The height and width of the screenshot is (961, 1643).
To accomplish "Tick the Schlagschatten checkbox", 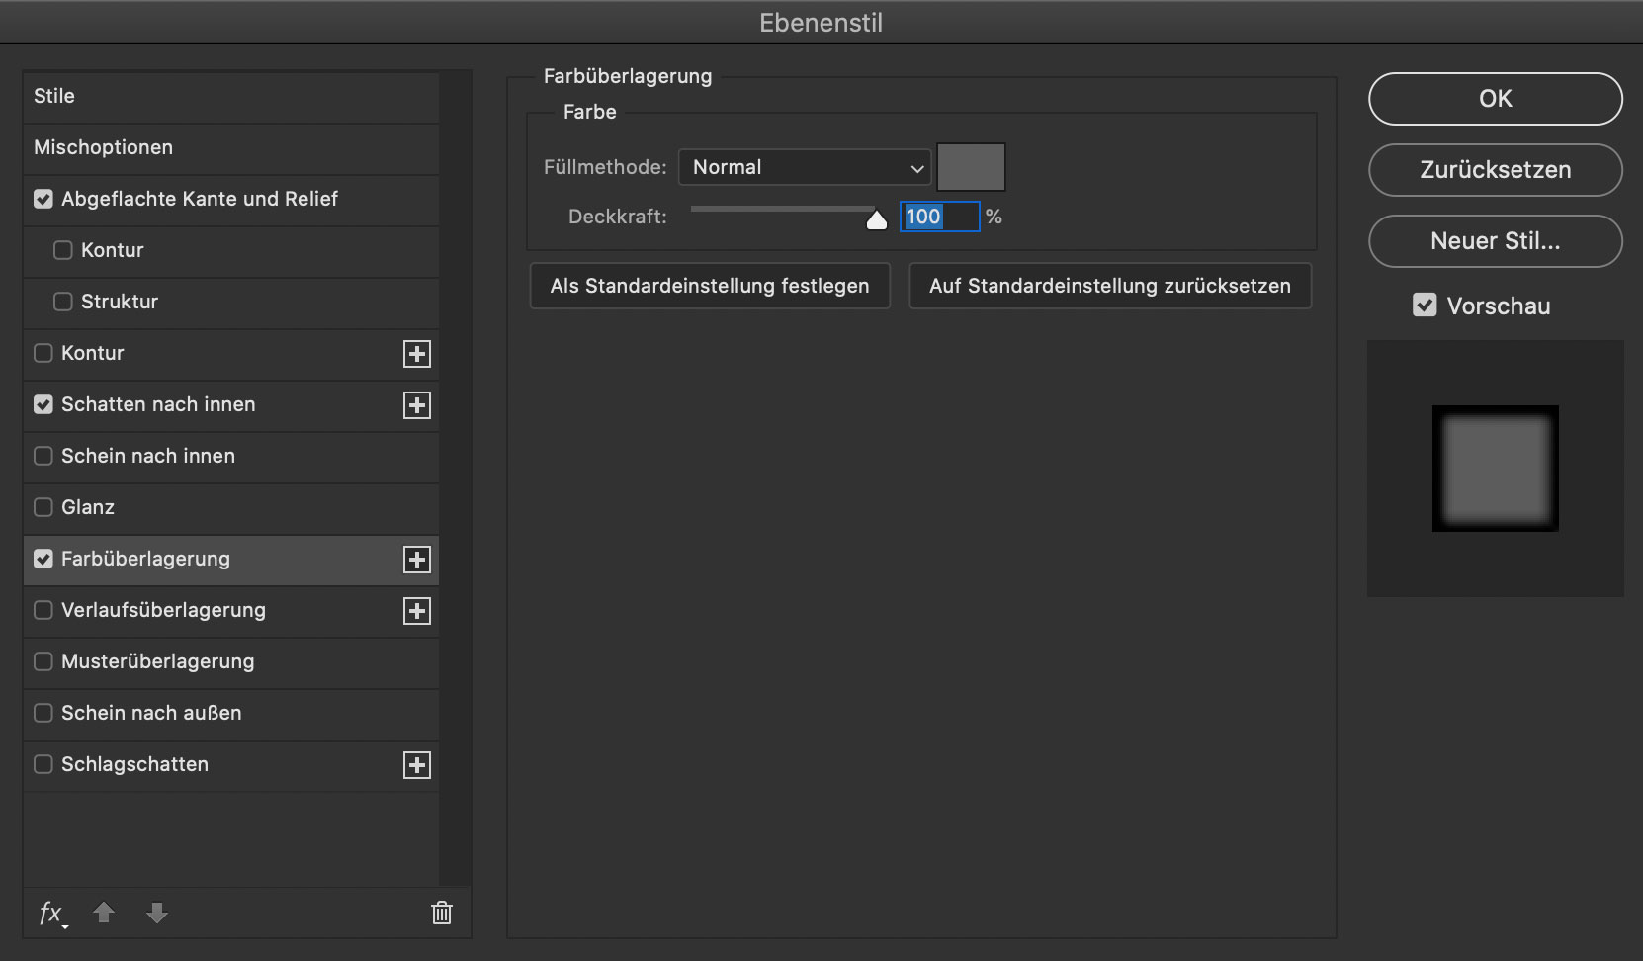I will click(x=43, y=764).
